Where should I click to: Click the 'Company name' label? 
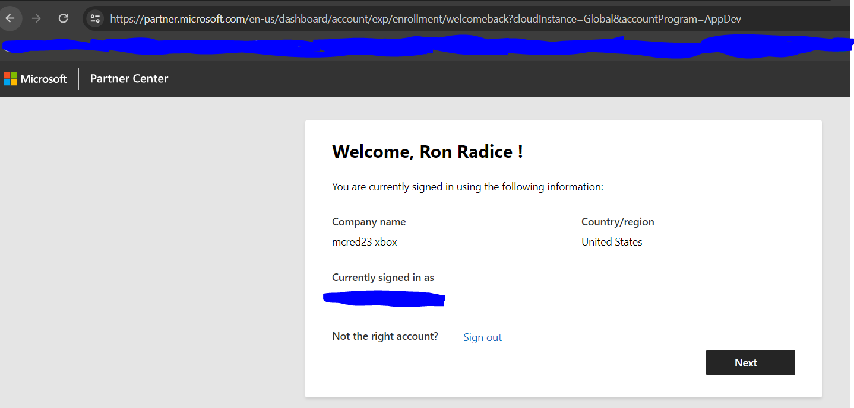pos(369,222)
